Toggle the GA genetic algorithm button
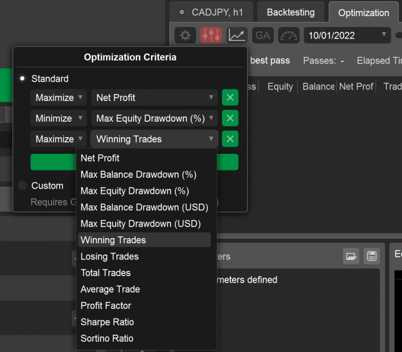Viewport: 402px width, 352px height. [263, 35]
